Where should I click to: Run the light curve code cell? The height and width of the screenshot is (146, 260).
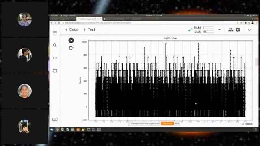pyautogui.click(x=71, y=40)
